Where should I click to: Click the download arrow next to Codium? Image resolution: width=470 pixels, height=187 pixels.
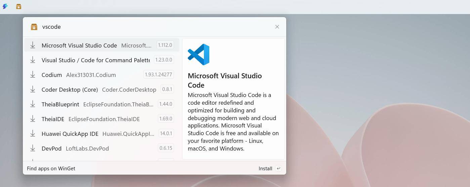click(x=33, y=75)
